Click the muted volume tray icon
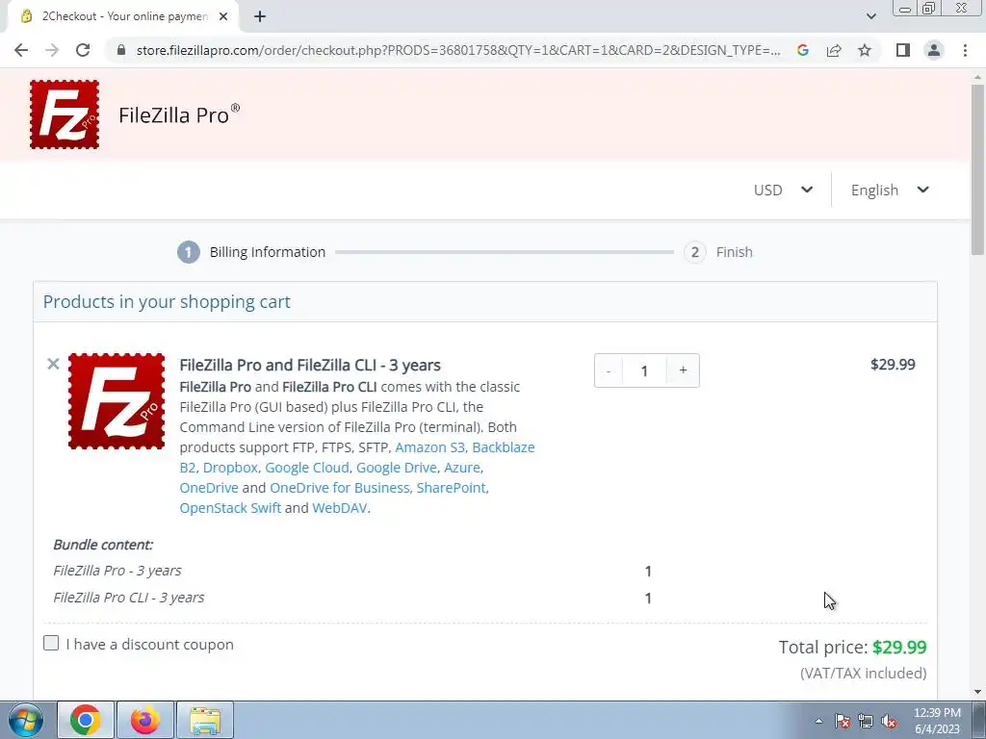 [889, 721]
